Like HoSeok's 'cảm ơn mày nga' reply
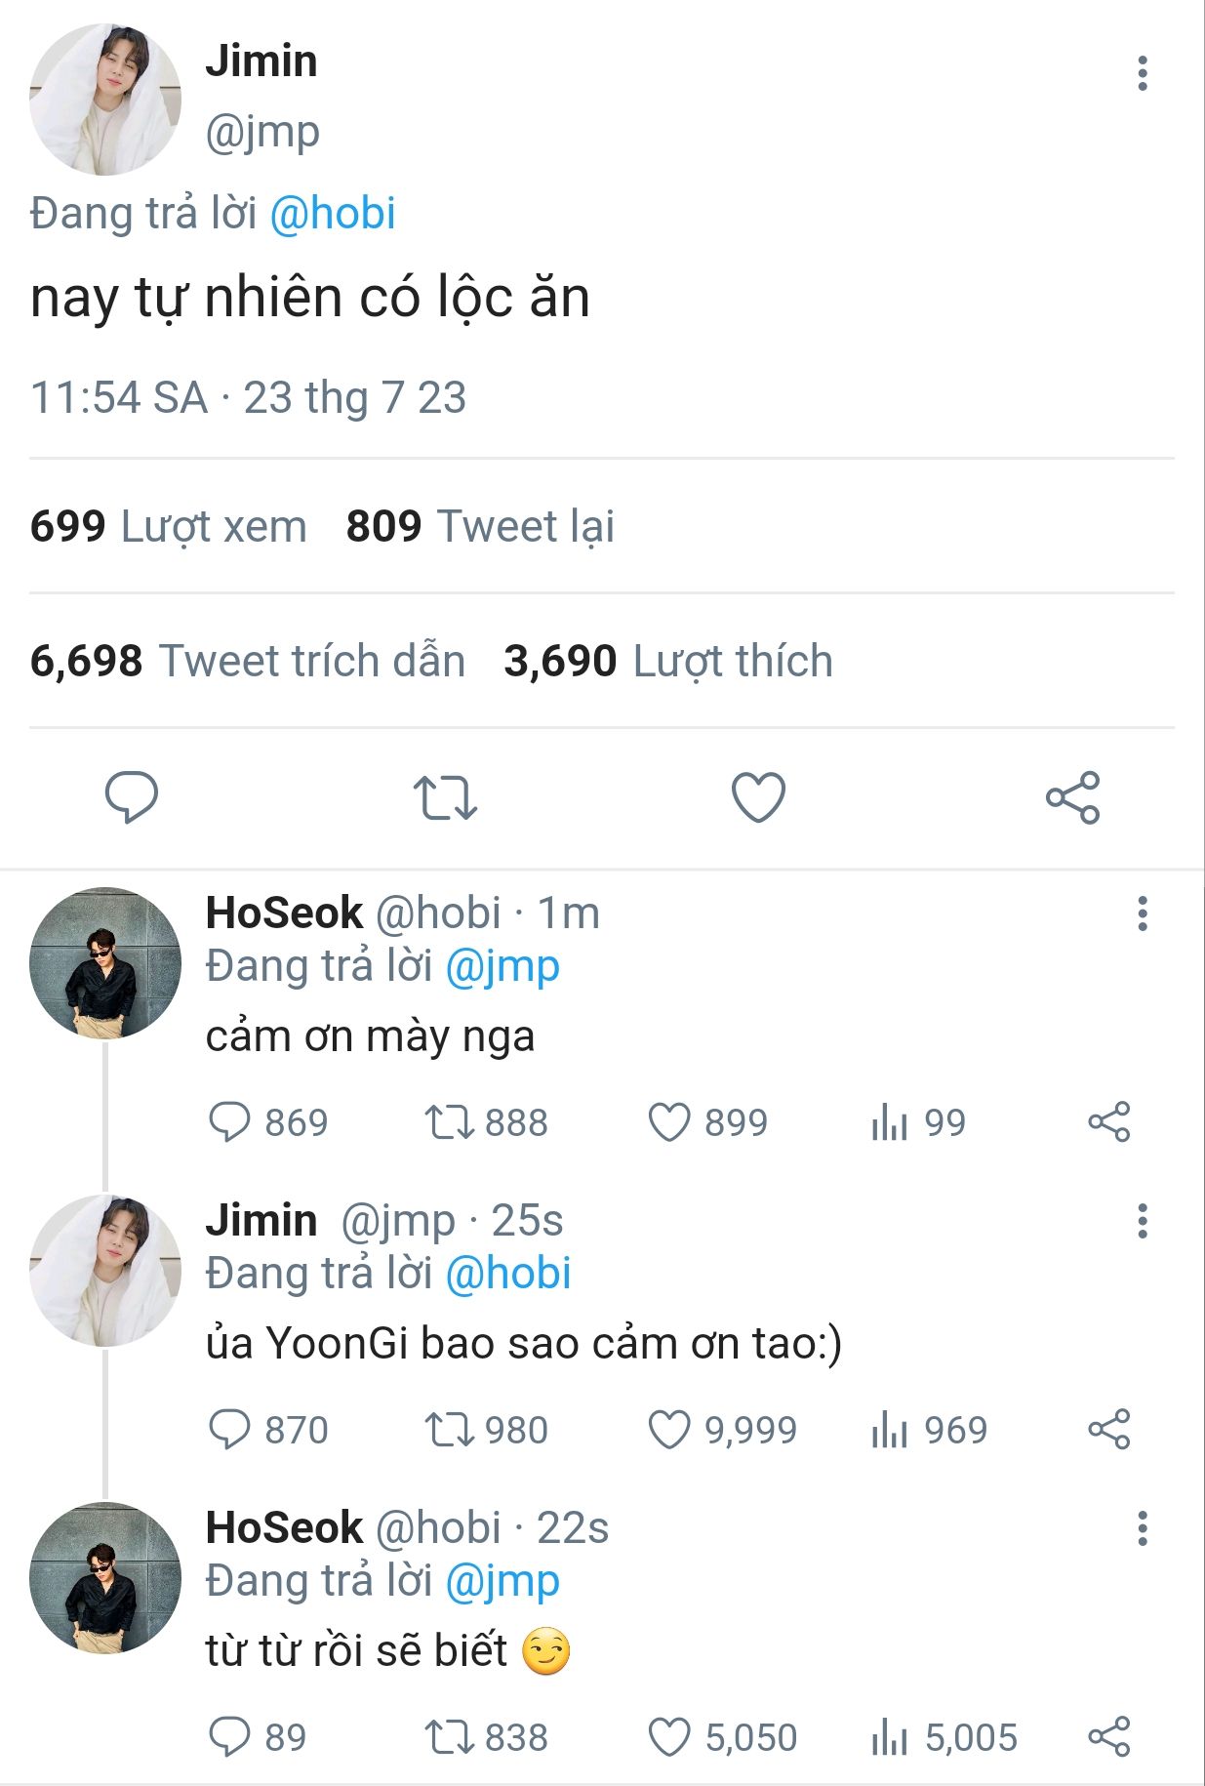 [669, 1122]
